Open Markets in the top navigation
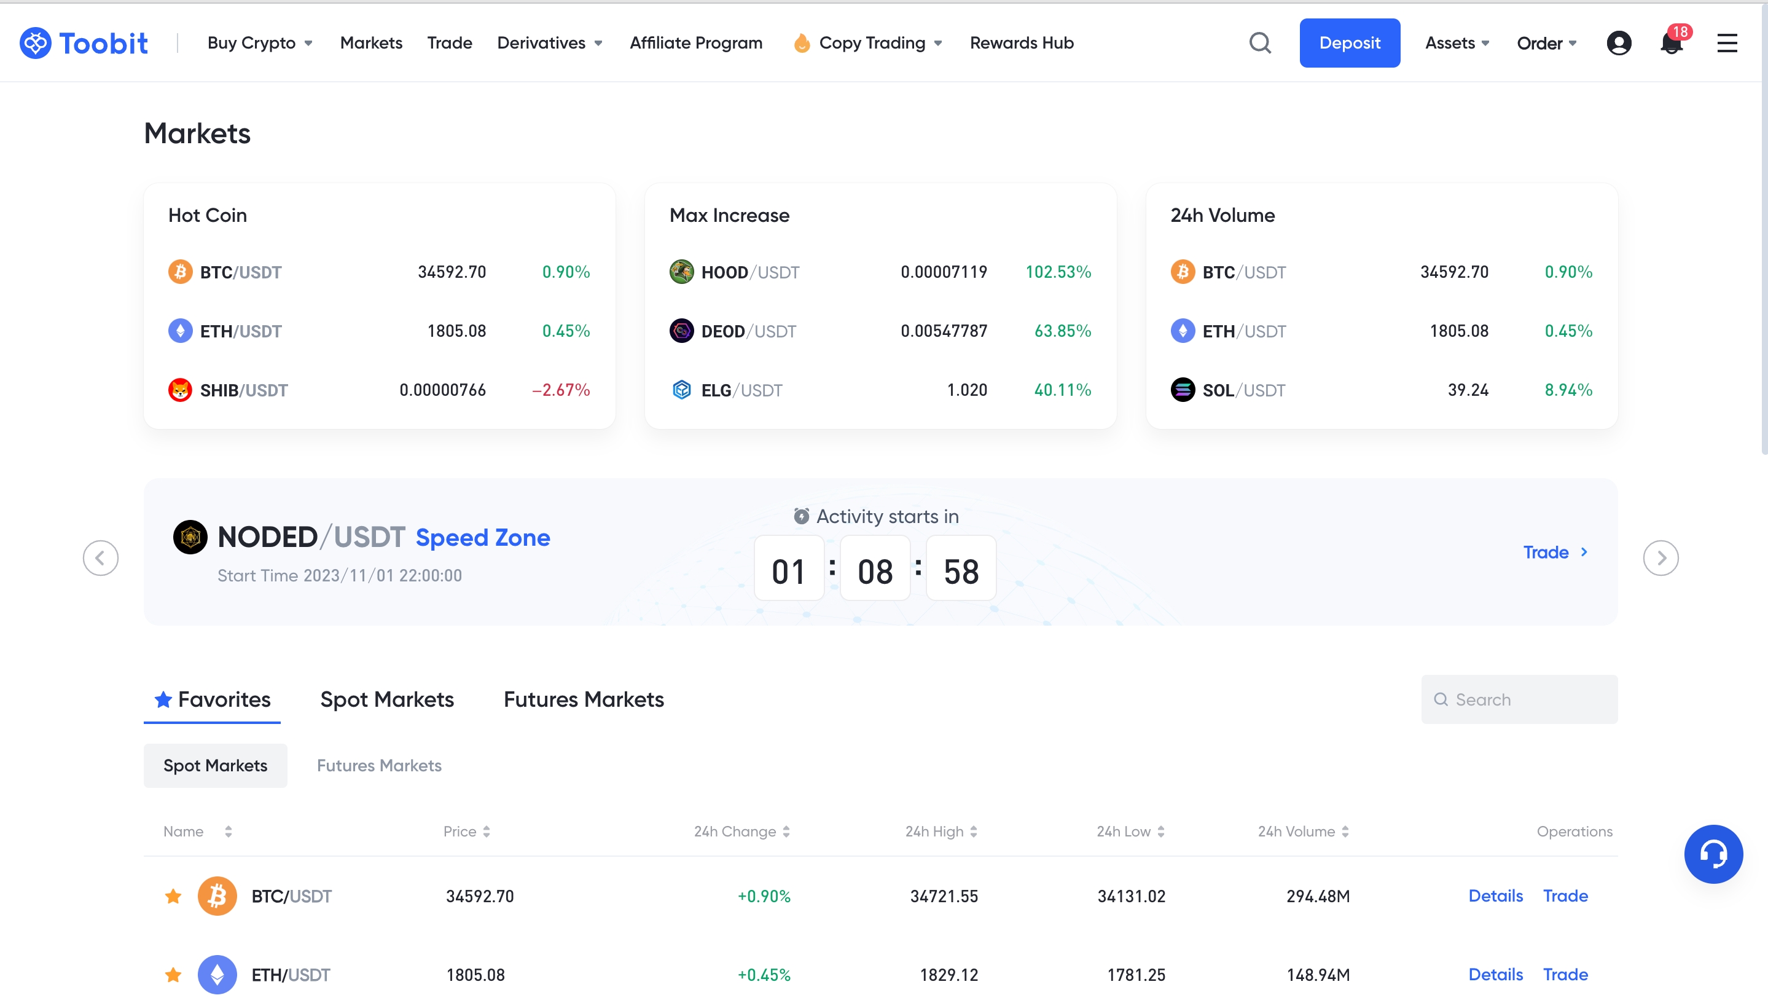This screenshot has width=1768, height=1003. coord(371,42)
